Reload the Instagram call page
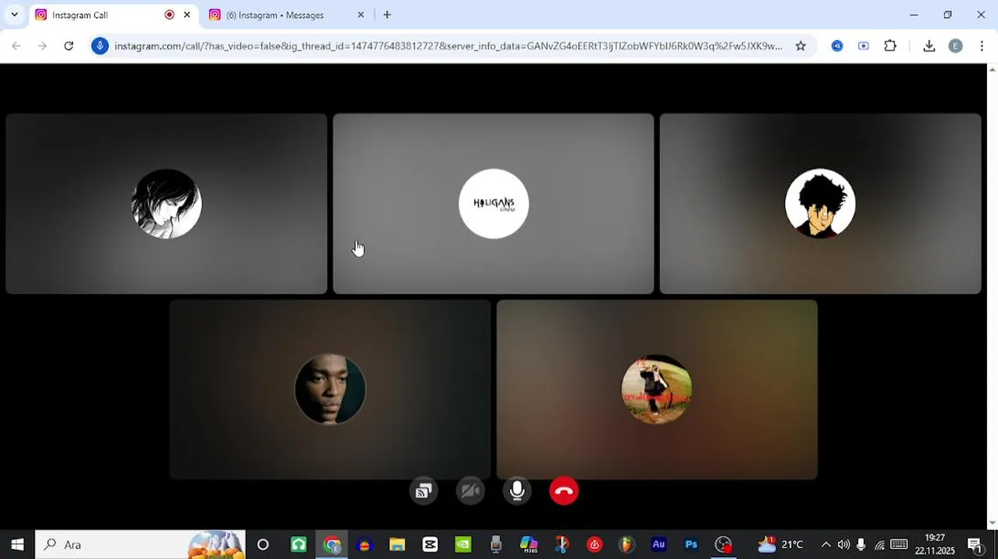The width and height of the screenshot is (998, 559). (x=68, y=46)
